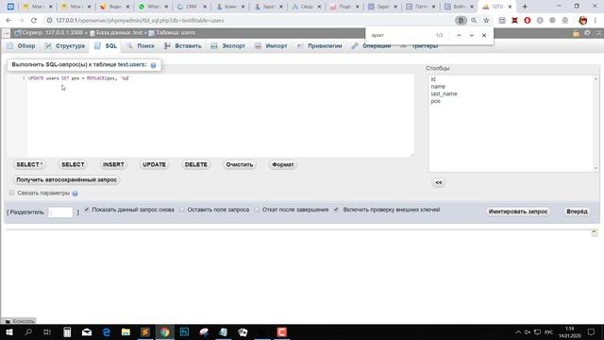Open the Поиск tab

141,46
